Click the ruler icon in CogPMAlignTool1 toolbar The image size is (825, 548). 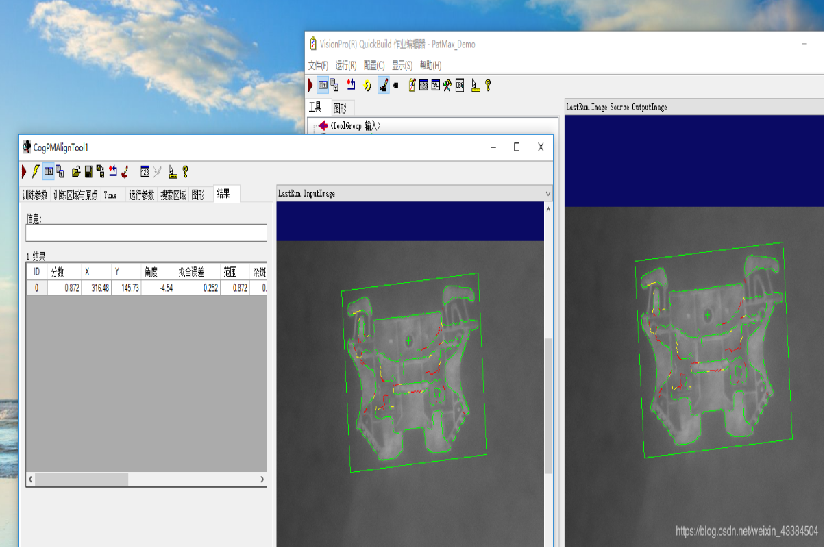(x=173, y=171)
